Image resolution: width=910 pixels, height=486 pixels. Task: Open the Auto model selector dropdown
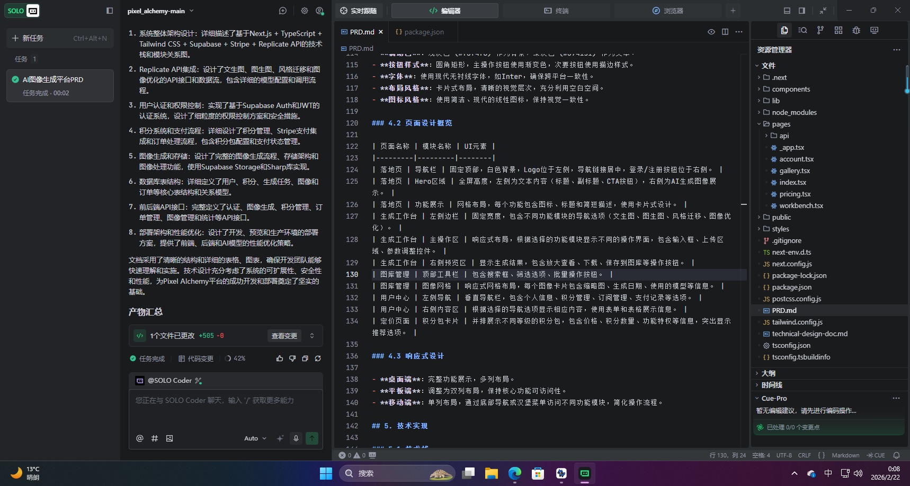(254, 438)
